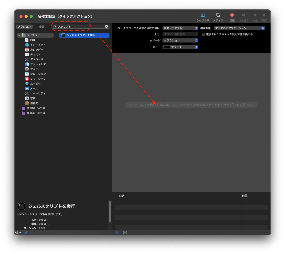This screenshot has width=285, height=254.
Task: Select the ライブラリ root item
Action: coord(35,35)
